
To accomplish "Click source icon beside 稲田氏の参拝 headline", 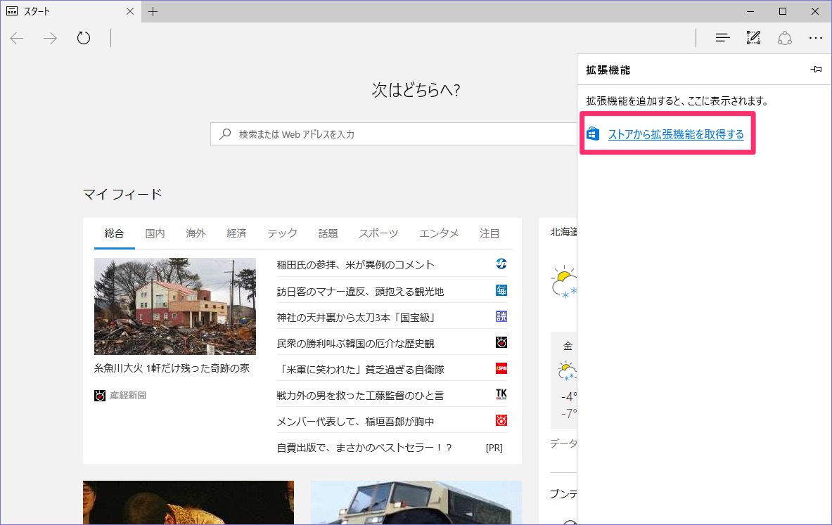I will coord(501,264).
